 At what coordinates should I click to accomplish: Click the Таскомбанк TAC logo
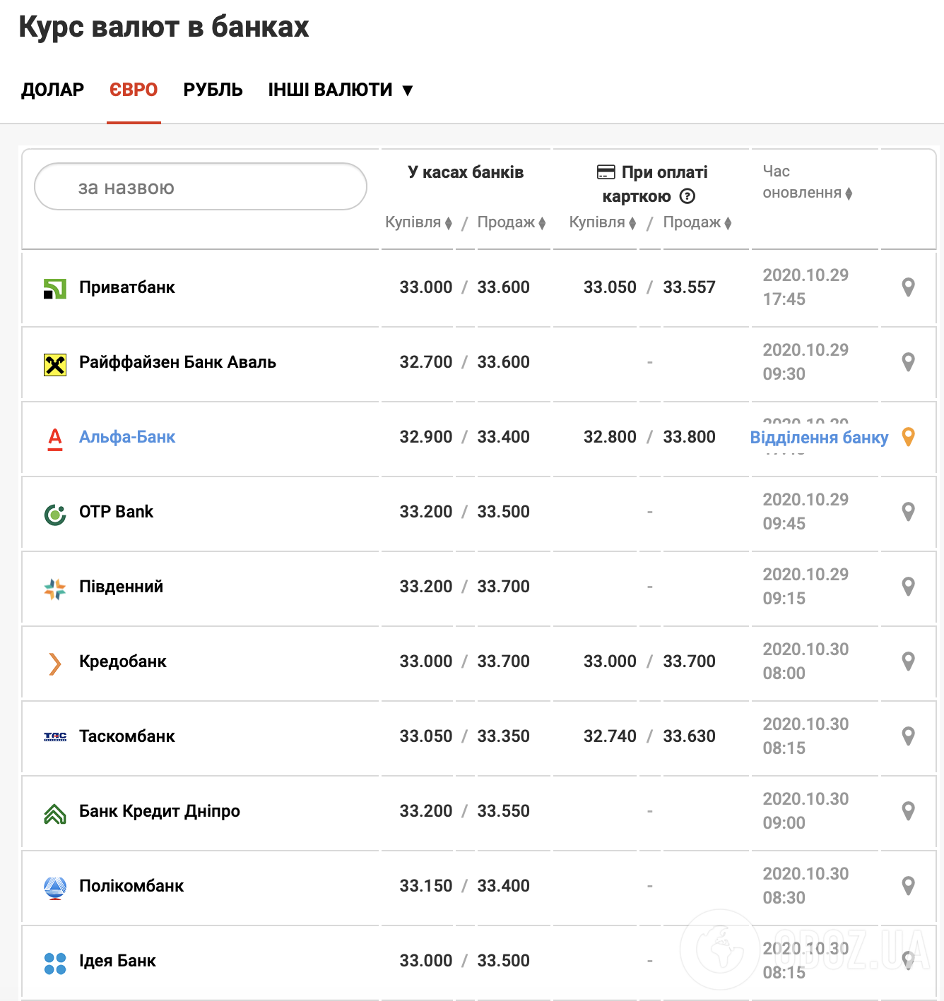pos(55,737)
